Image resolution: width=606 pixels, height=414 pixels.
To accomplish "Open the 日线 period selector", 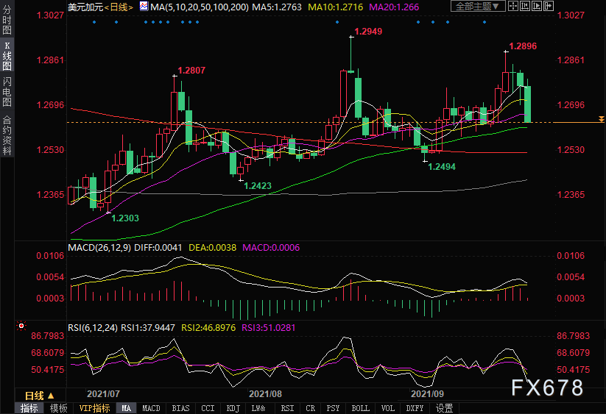I will click(39, 396).
